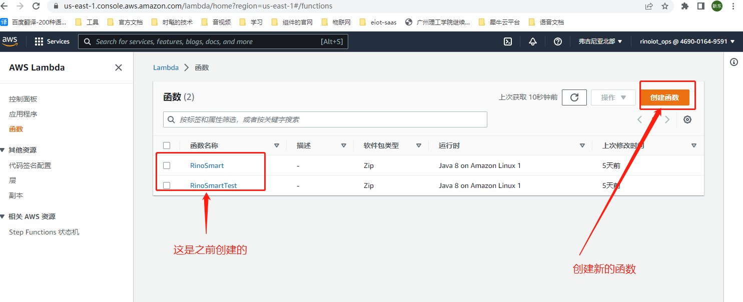The height and width of the screenshot is (302, 743).
Task: Open the notifications bell
Action: click(533, 41)
